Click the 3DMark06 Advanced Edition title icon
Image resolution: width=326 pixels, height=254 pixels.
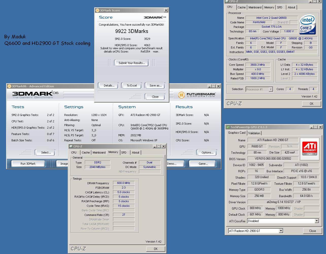(9, 86)
